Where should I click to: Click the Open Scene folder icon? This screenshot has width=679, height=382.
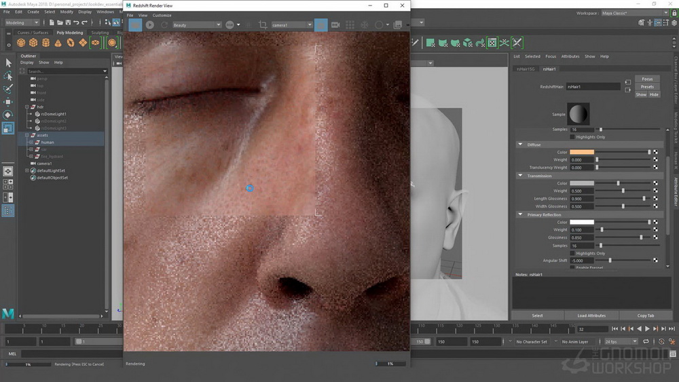(60, 22)
